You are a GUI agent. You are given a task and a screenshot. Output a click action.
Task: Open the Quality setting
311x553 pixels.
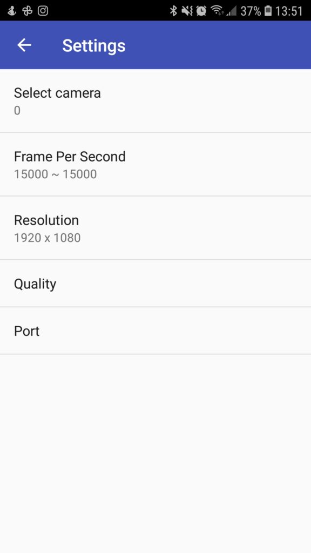click(155, 284)
